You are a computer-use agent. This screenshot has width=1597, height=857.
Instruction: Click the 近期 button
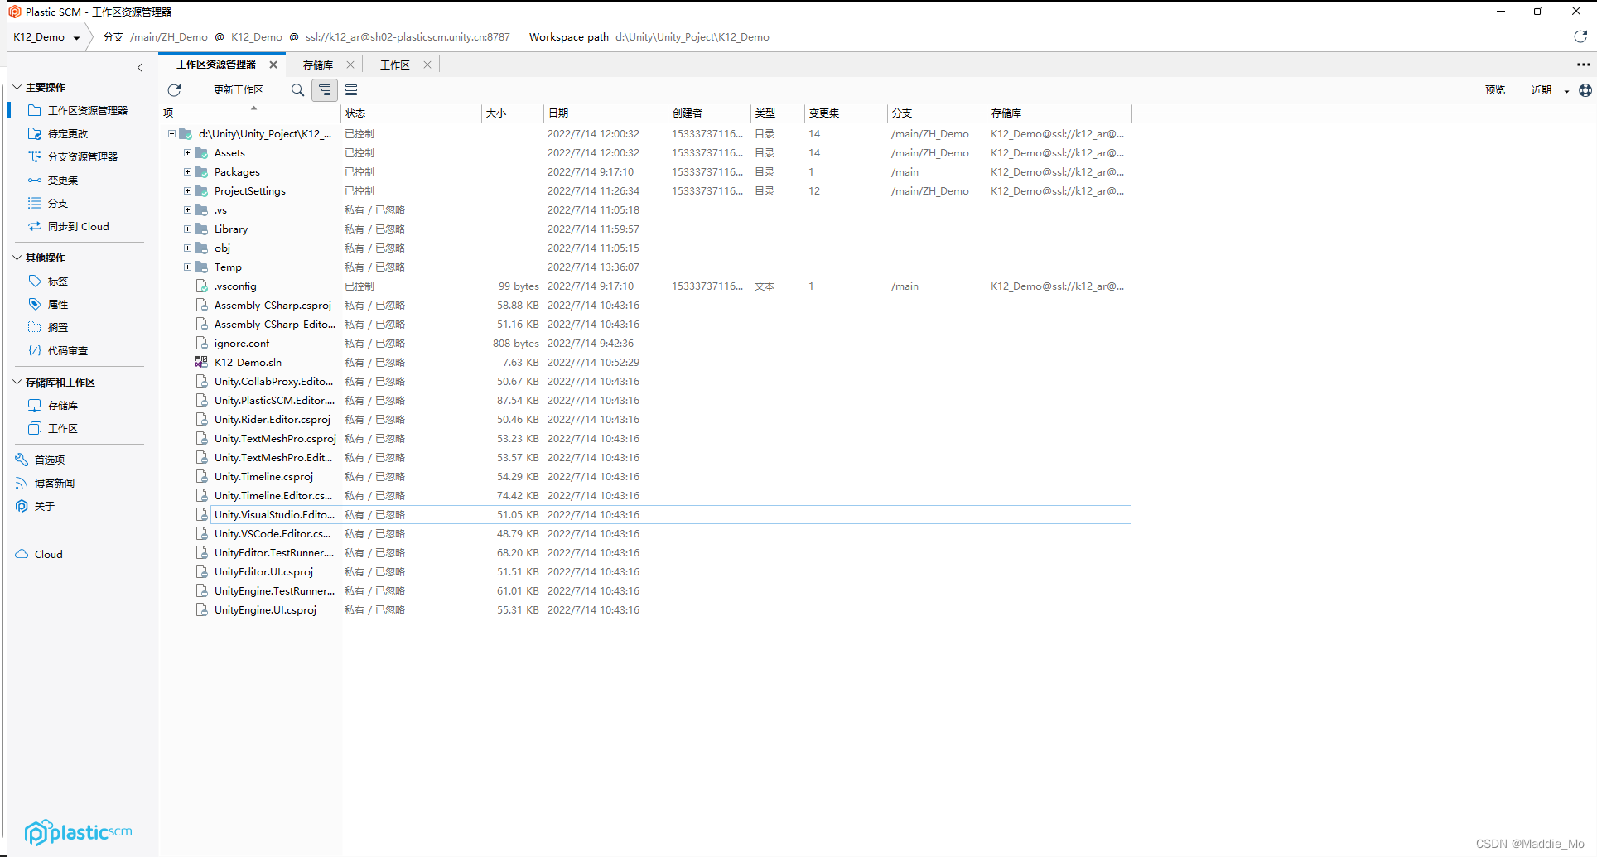[1542, 90]
